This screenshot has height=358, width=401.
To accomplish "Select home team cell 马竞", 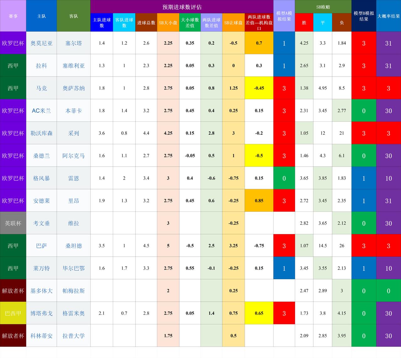I will coord(42,88).
